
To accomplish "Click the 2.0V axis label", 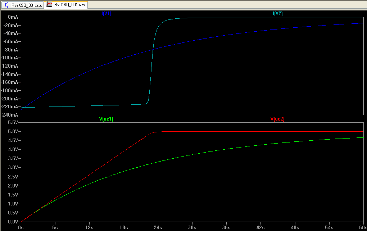I will pyautogui.click(x=13, y=186).
